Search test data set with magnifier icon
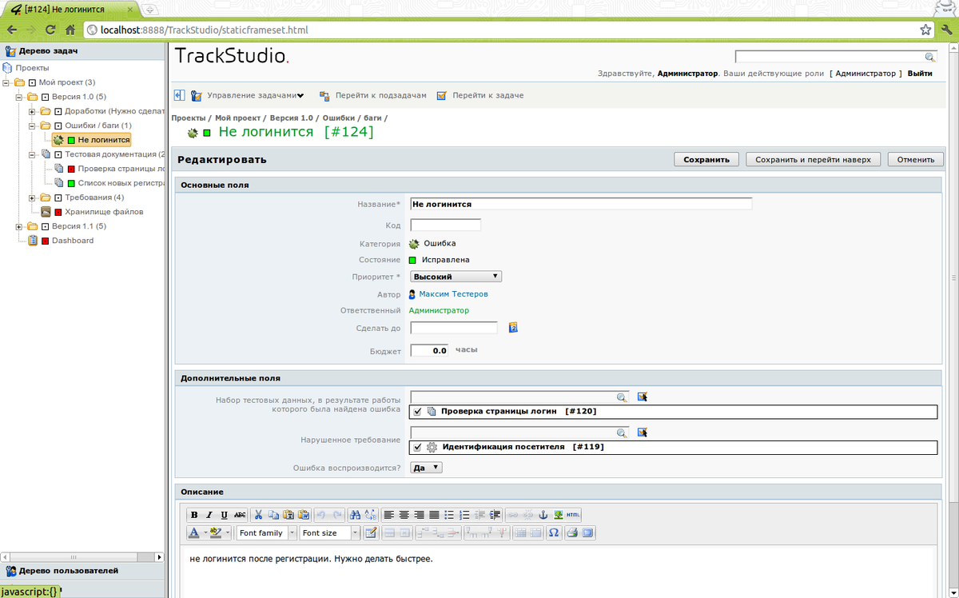The width and height of the screenshot is (959, 598). [622, 397]
